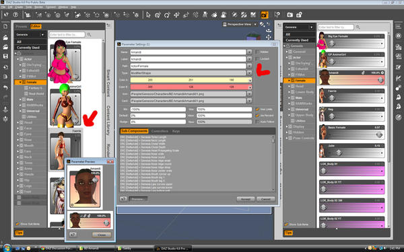Switch to the Controllers tab
Viewport: 404px width, 252px height.
[x=160, y=131]
